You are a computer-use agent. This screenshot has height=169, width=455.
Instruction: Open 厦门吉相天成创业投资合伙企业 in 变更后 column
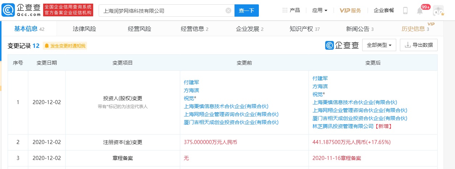pyautogui.click(x=360, y=118)
